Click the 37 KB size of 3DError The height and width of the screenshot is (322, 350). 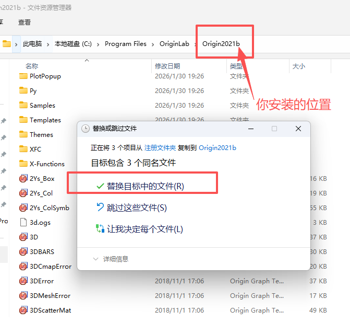point(318,281)
